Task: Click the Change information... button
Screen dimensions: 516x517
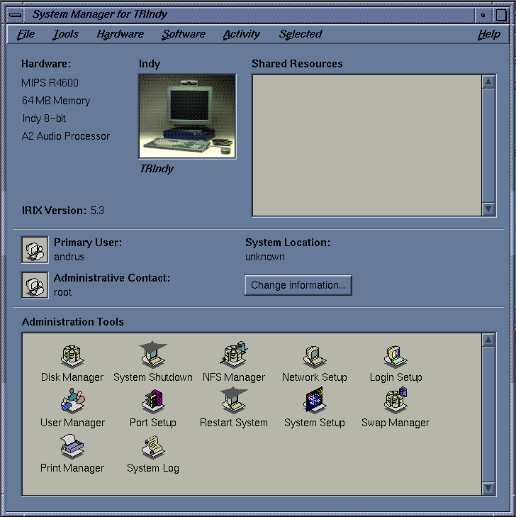Action: point(298,285)
